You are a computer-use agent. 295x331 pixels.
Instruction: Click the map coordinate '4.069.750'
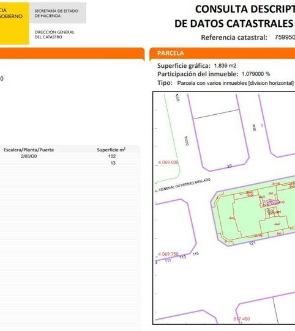pyautogui.click(x=168, y=254)
